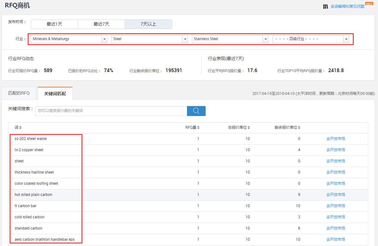
Task: Expand the 四级行业 fourth-level industry dropdown
Action: coord(346,39)
